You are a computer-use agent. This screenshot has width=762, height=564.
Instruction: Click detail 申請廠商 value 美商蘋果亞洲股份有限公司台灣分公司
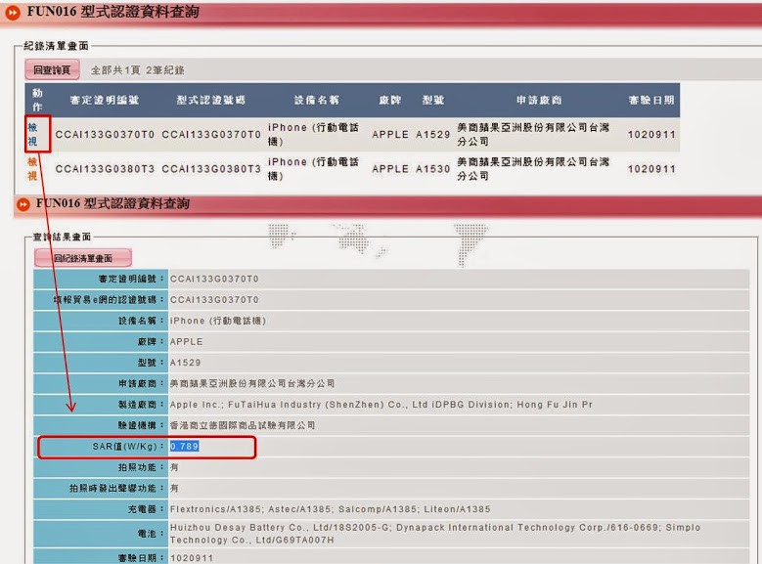pos(252,384)
